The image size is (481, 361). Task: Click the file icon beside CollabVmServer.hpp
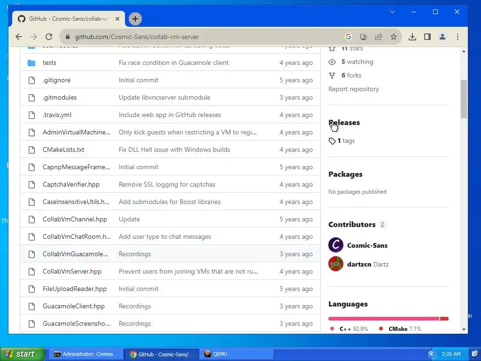click(31, 271)
